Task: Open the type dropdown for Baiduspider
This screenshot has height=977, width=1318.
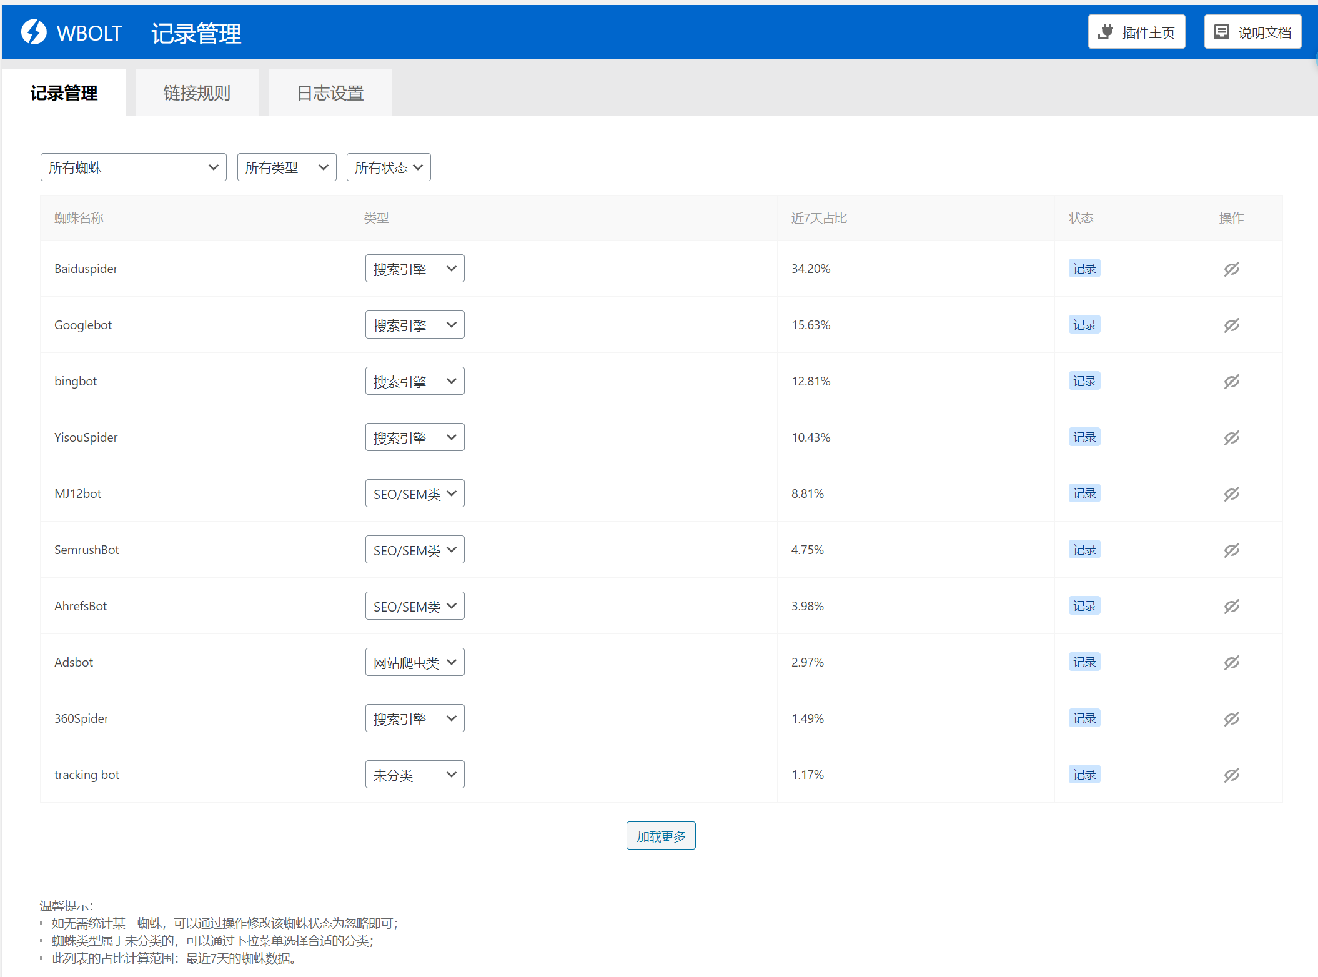Action: tap(415, 269)
